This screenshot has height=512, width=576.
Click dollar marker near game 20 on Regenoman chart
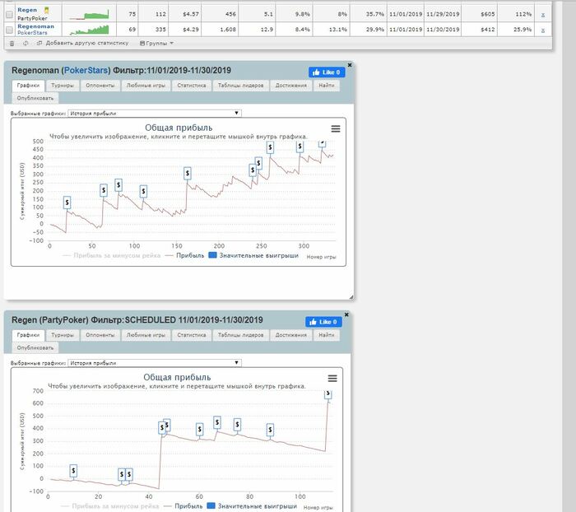click(67, 202)
